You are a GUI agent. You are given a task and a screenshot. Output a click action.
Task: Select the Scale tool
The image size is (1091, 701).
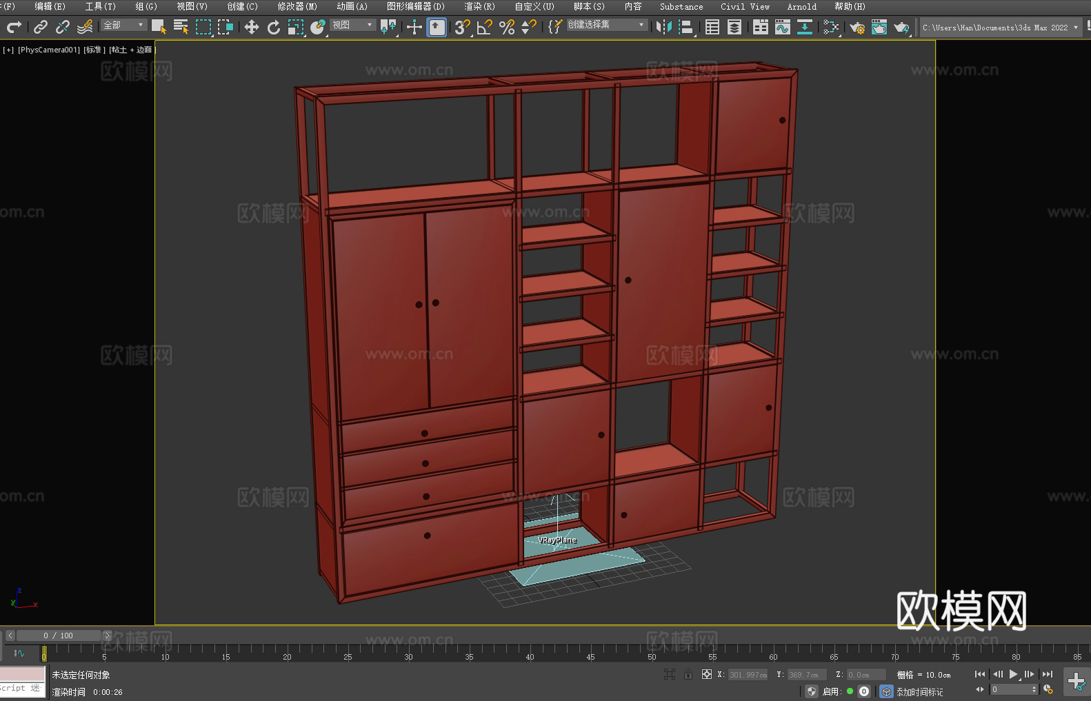click(x=296, y=27)
